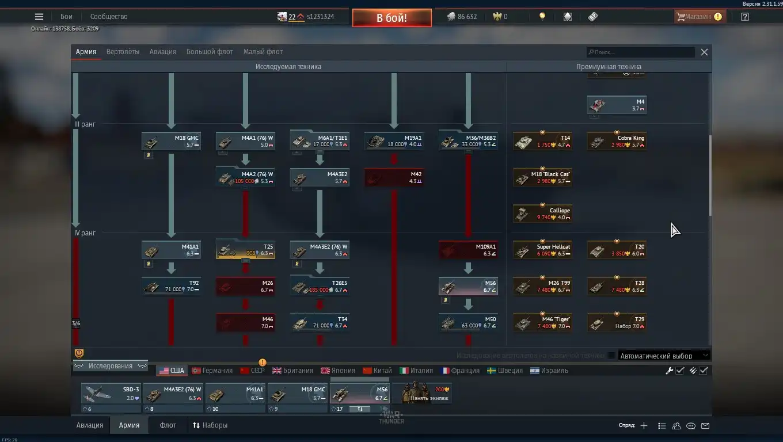Select Германия nation tab
The width and height of the screenshot is (783, 442).
click(212, 371)
